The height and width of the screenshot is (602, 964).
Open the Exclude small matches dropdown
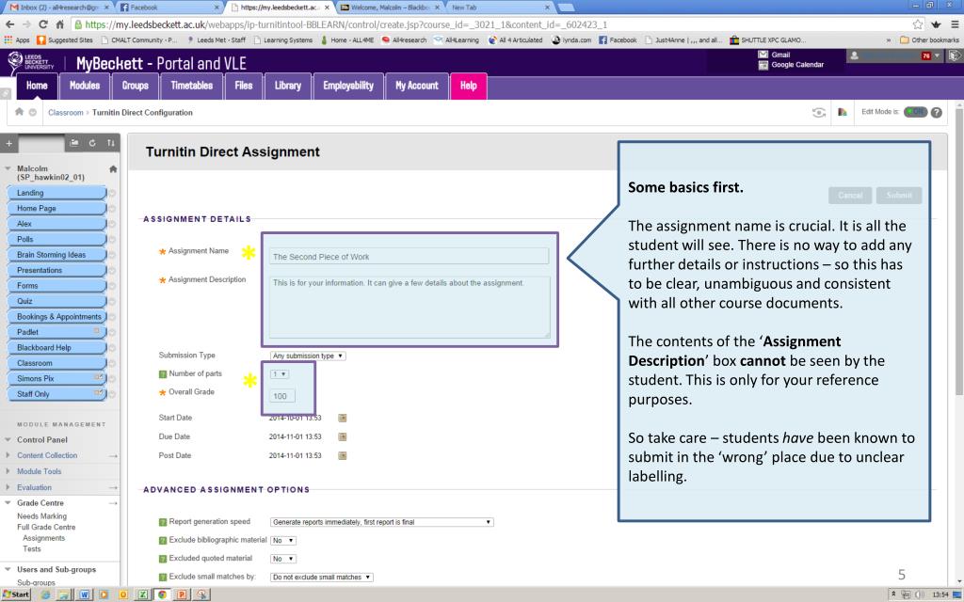point(322,578)
